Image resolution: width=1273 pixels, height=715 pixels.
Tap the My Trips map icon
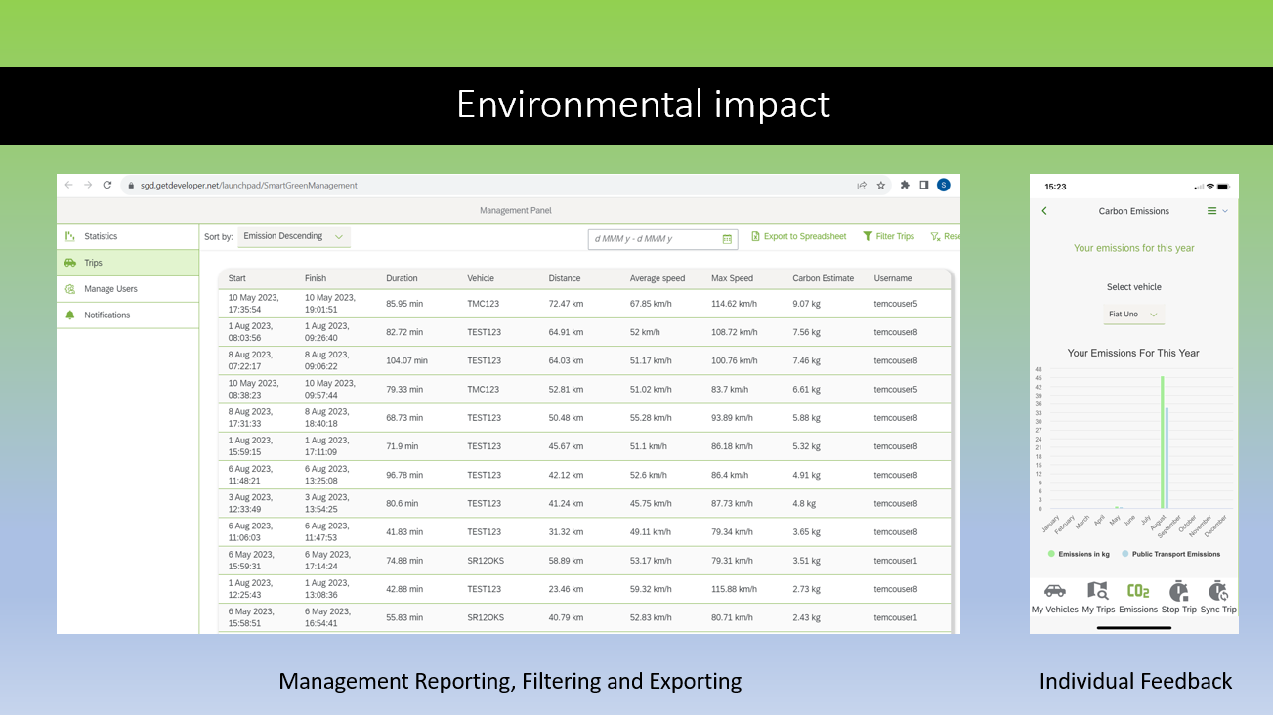[1097, 591]
